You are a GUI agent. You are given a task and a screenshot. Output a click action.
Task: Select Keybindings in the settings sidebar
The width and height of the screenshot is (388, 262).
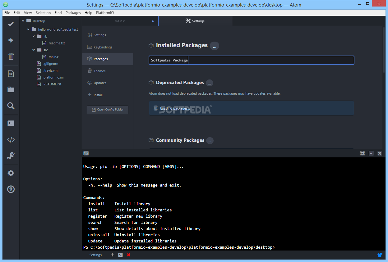pyautogui.click(x=108, y=47)
